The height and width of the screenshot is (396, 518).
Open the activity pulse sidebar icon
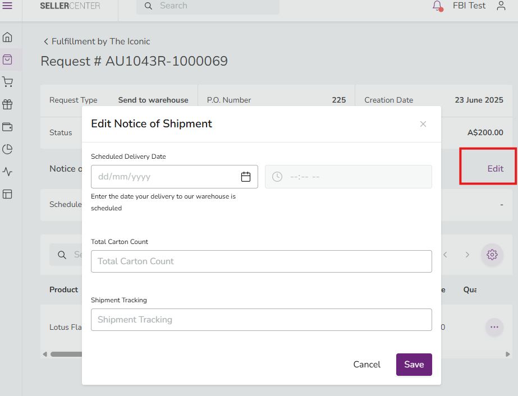[x=7, y=172]
